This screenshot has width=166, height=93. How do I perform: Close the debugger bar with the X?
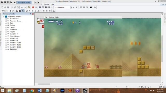(x=39, y=2)
